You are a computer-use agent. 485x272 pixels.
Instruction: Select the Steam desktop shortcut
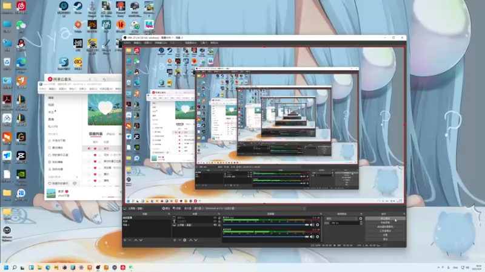pos(78,8)
